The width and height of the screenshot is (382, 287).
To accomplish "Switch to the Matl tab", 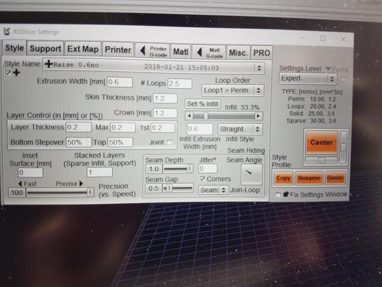I will [180, 52].
